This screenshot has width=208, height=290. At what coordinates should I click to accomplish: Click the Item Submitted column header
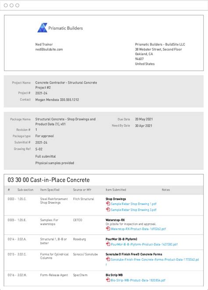pyautogui.click(x=116, y=190)
